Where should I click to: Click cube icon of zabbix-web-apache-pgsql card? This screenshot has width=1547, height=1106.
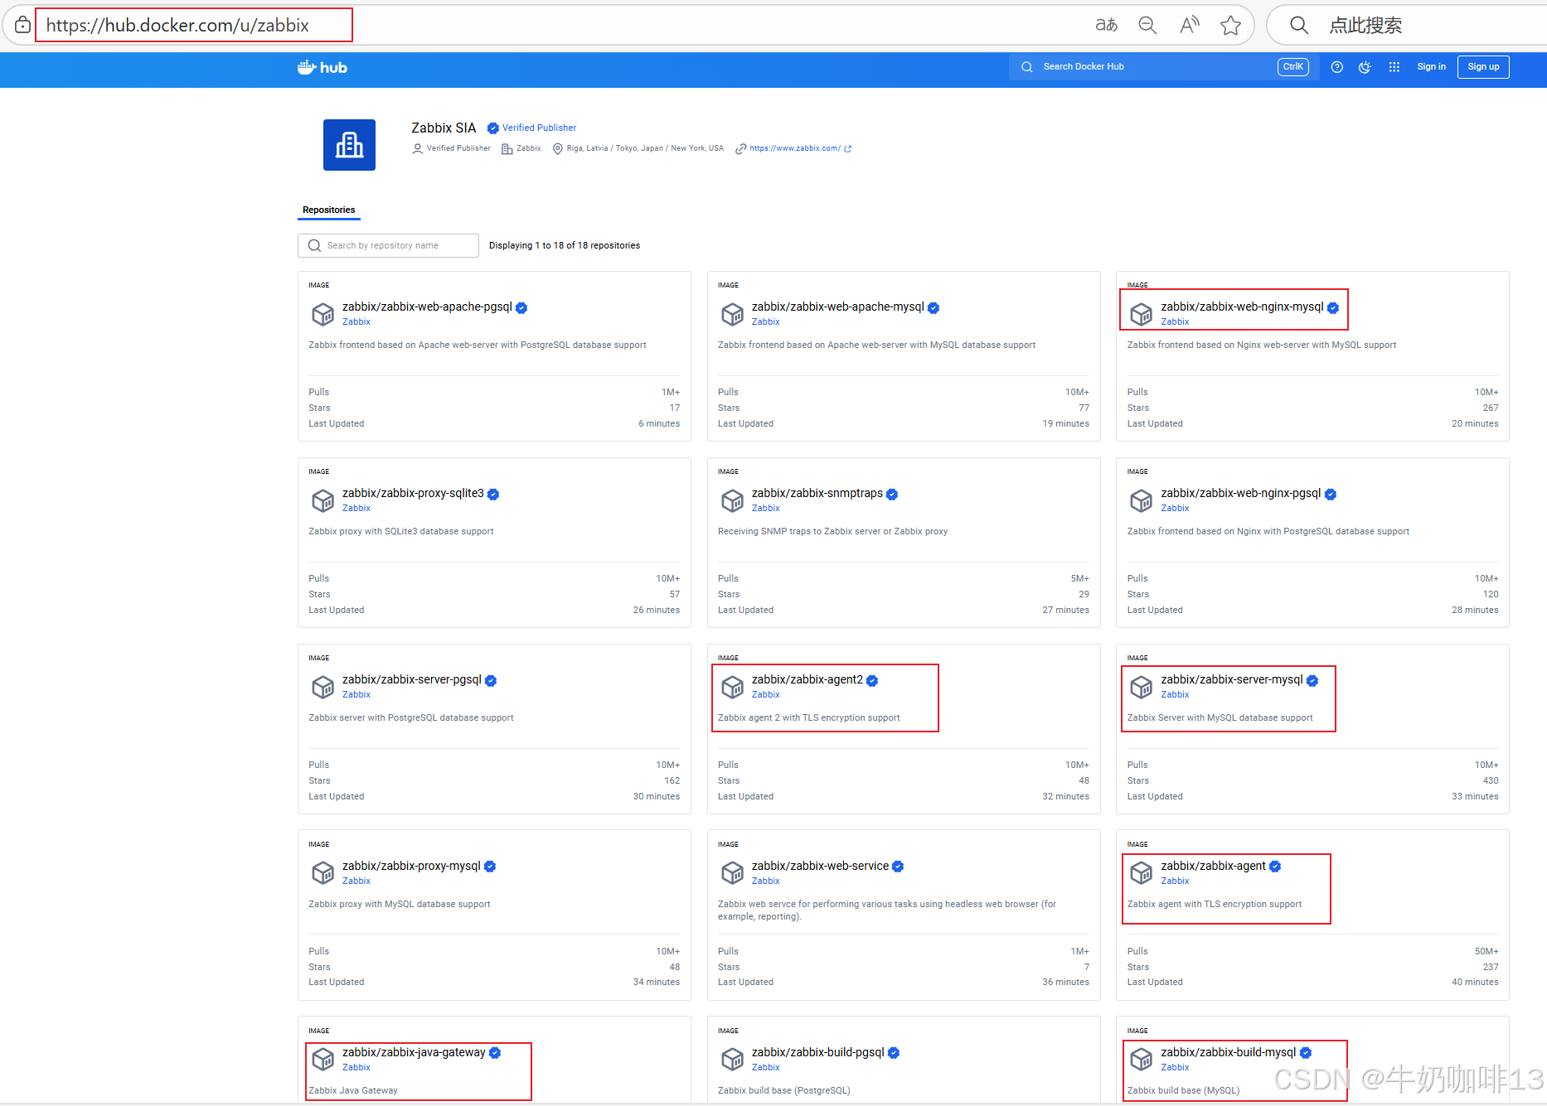click(x=322, y=314)
